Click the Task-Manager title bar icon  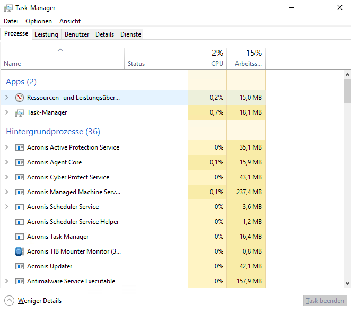(x=8, y=8)
